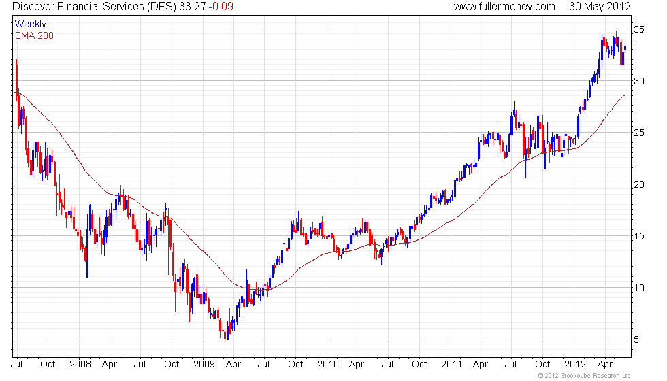Click the y-axis label '10'
Image resolution: width=667 pixels, height=381 pixels.
[x=639, y=288]
